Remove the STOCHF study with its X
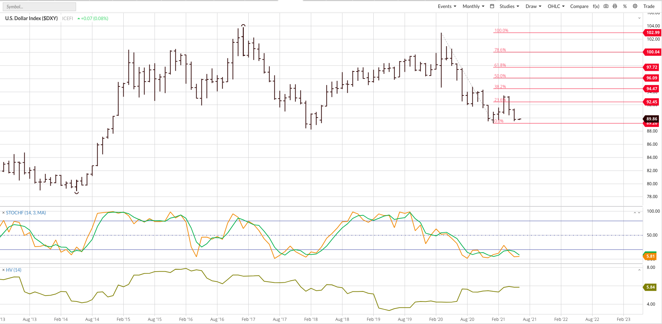The image size is (662, 324). (x=3, y=213)
